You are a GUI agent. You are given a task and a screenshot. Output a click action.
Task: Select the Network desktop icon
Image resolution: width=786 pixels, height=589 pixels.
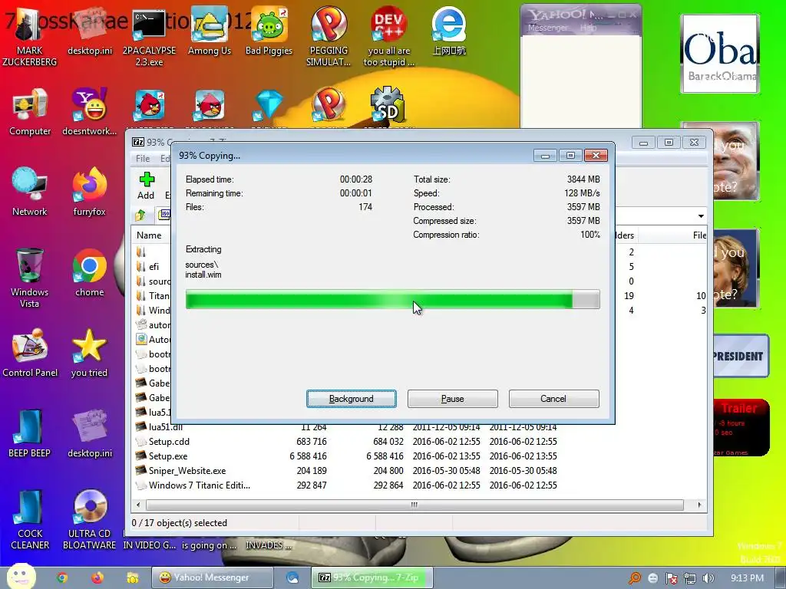[x=30, y=192]
